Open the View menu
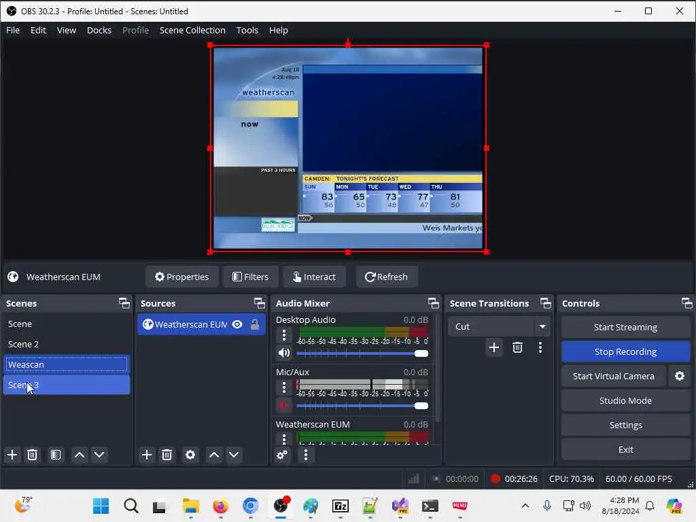Image resolution: width=696 pixels, height=522 pixels. coord(67,30)
